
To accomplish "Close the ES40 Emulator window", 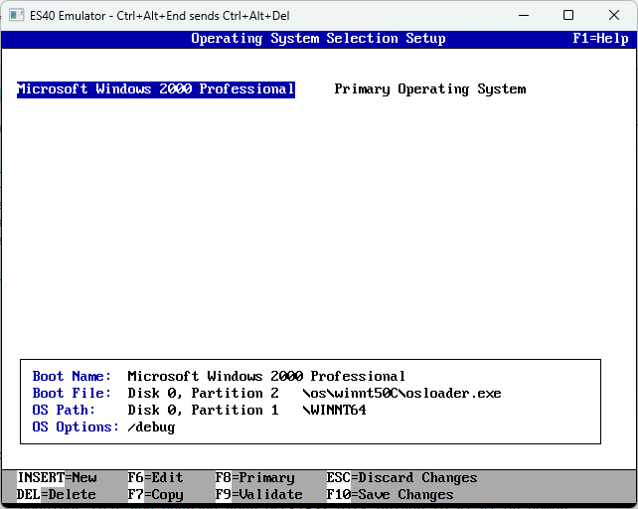I will click(614, 16).
